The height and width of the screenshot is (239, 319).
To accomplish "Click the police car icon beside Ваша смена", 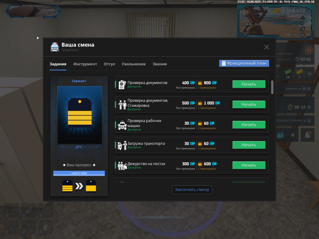I will 55,47.
